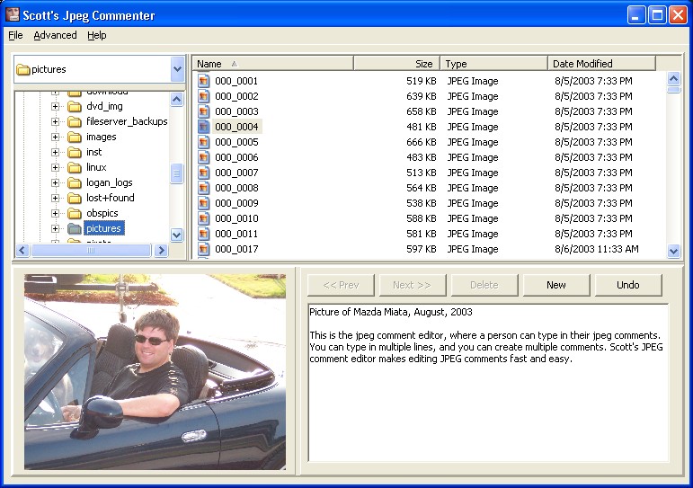Click the Delete comment button
This screenshot has width=693, height=488.
click(x=484, y=285)
